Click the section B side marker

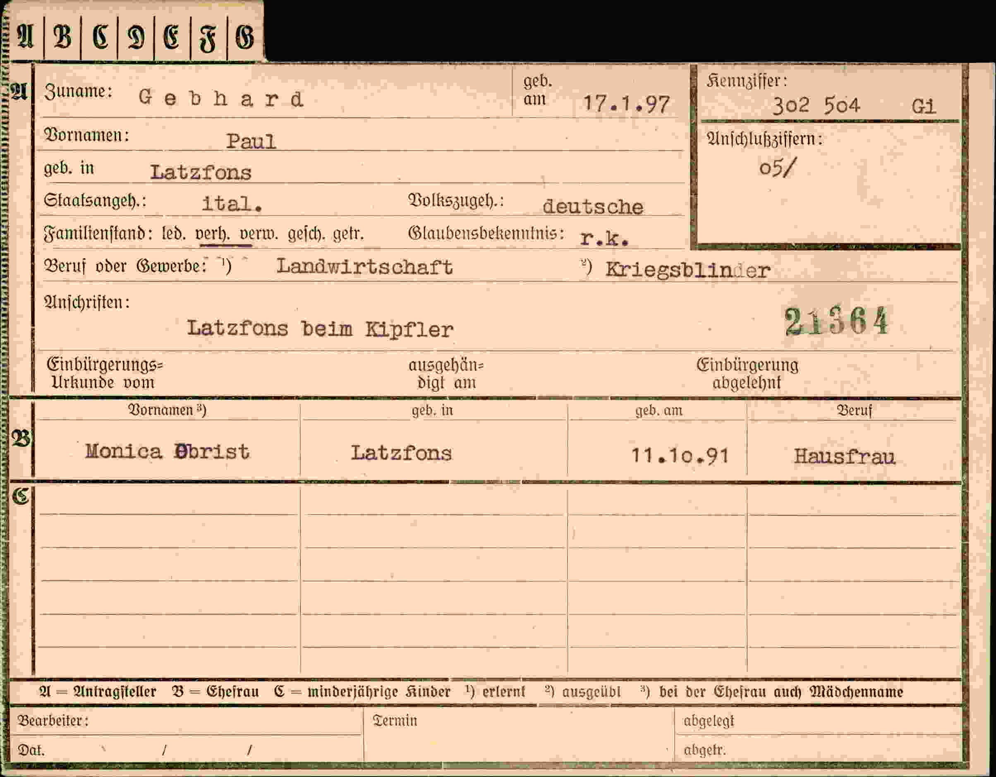(x=21, y=439)
